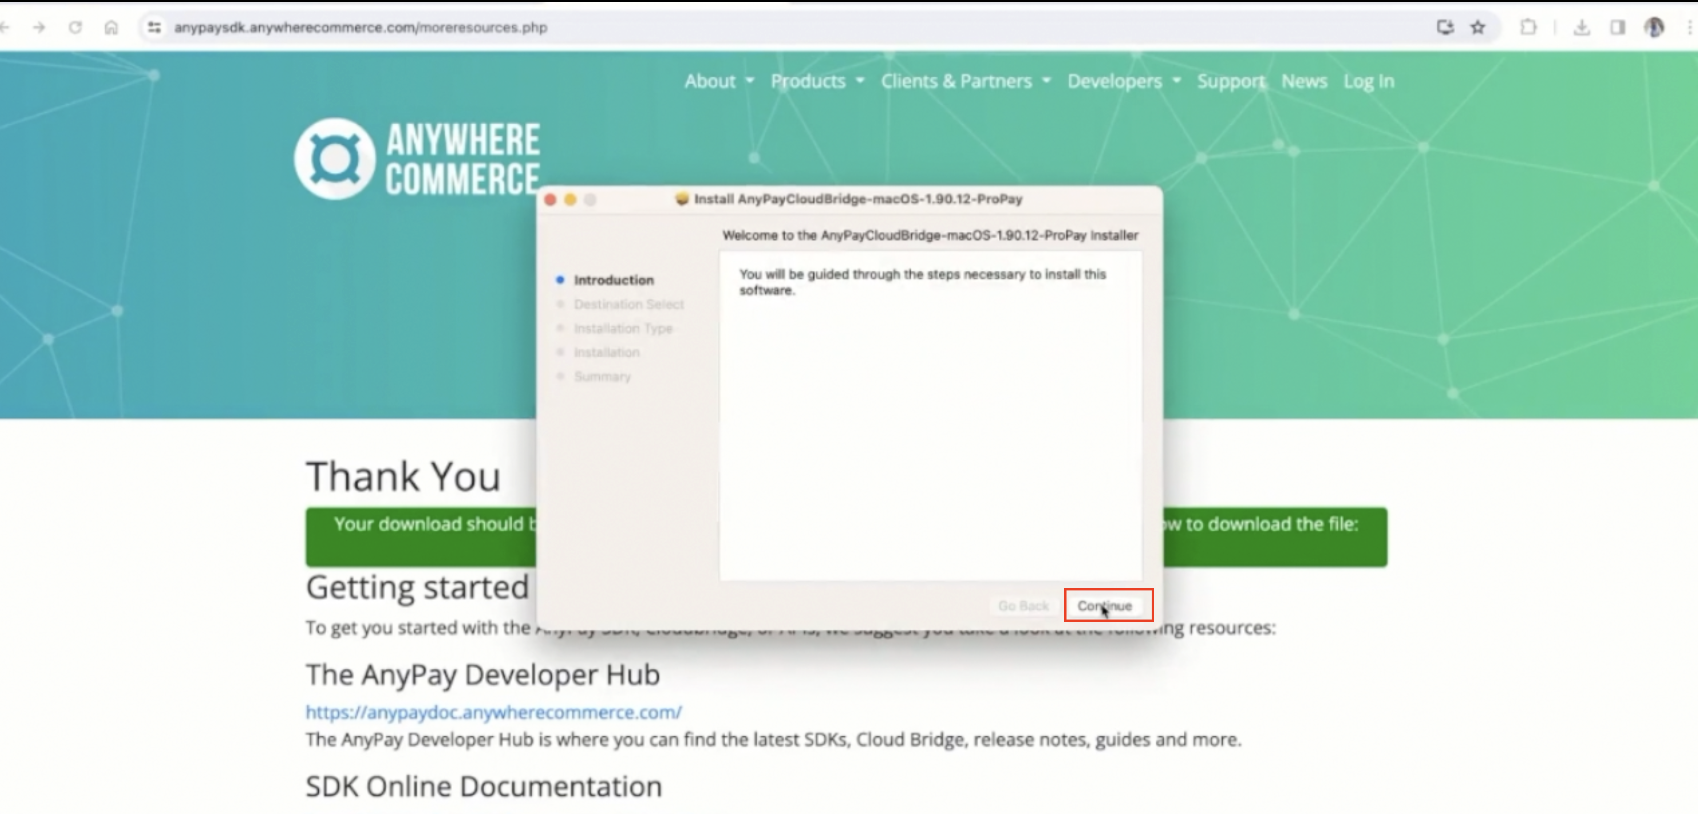The height and width of the screenshot is (814, 1698).
Task: Reload the current page
Action: [x=75, y=28]
